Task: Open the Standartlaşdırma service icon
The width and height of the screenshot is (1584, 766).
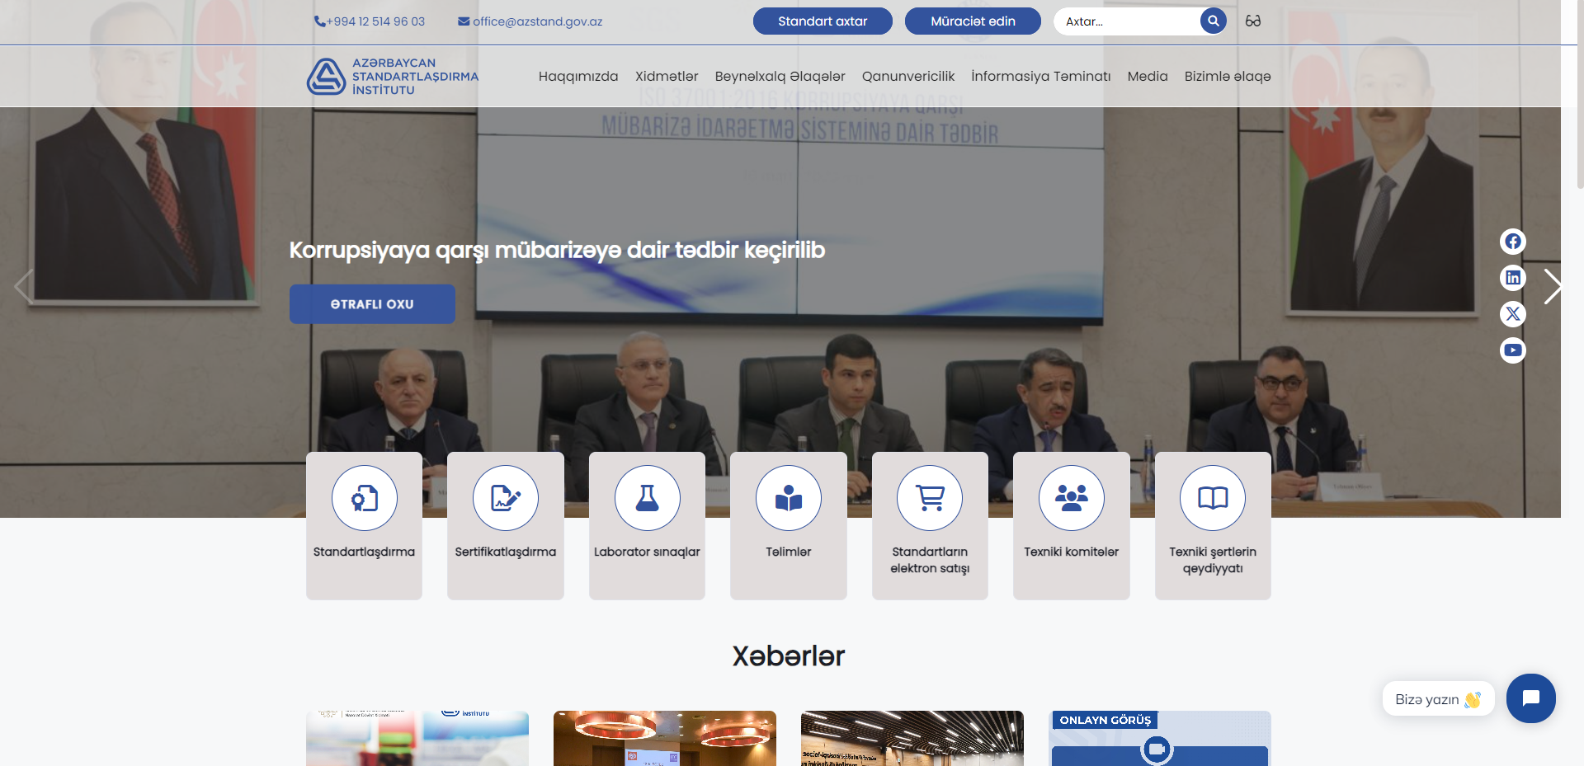Action: [365, 498]
